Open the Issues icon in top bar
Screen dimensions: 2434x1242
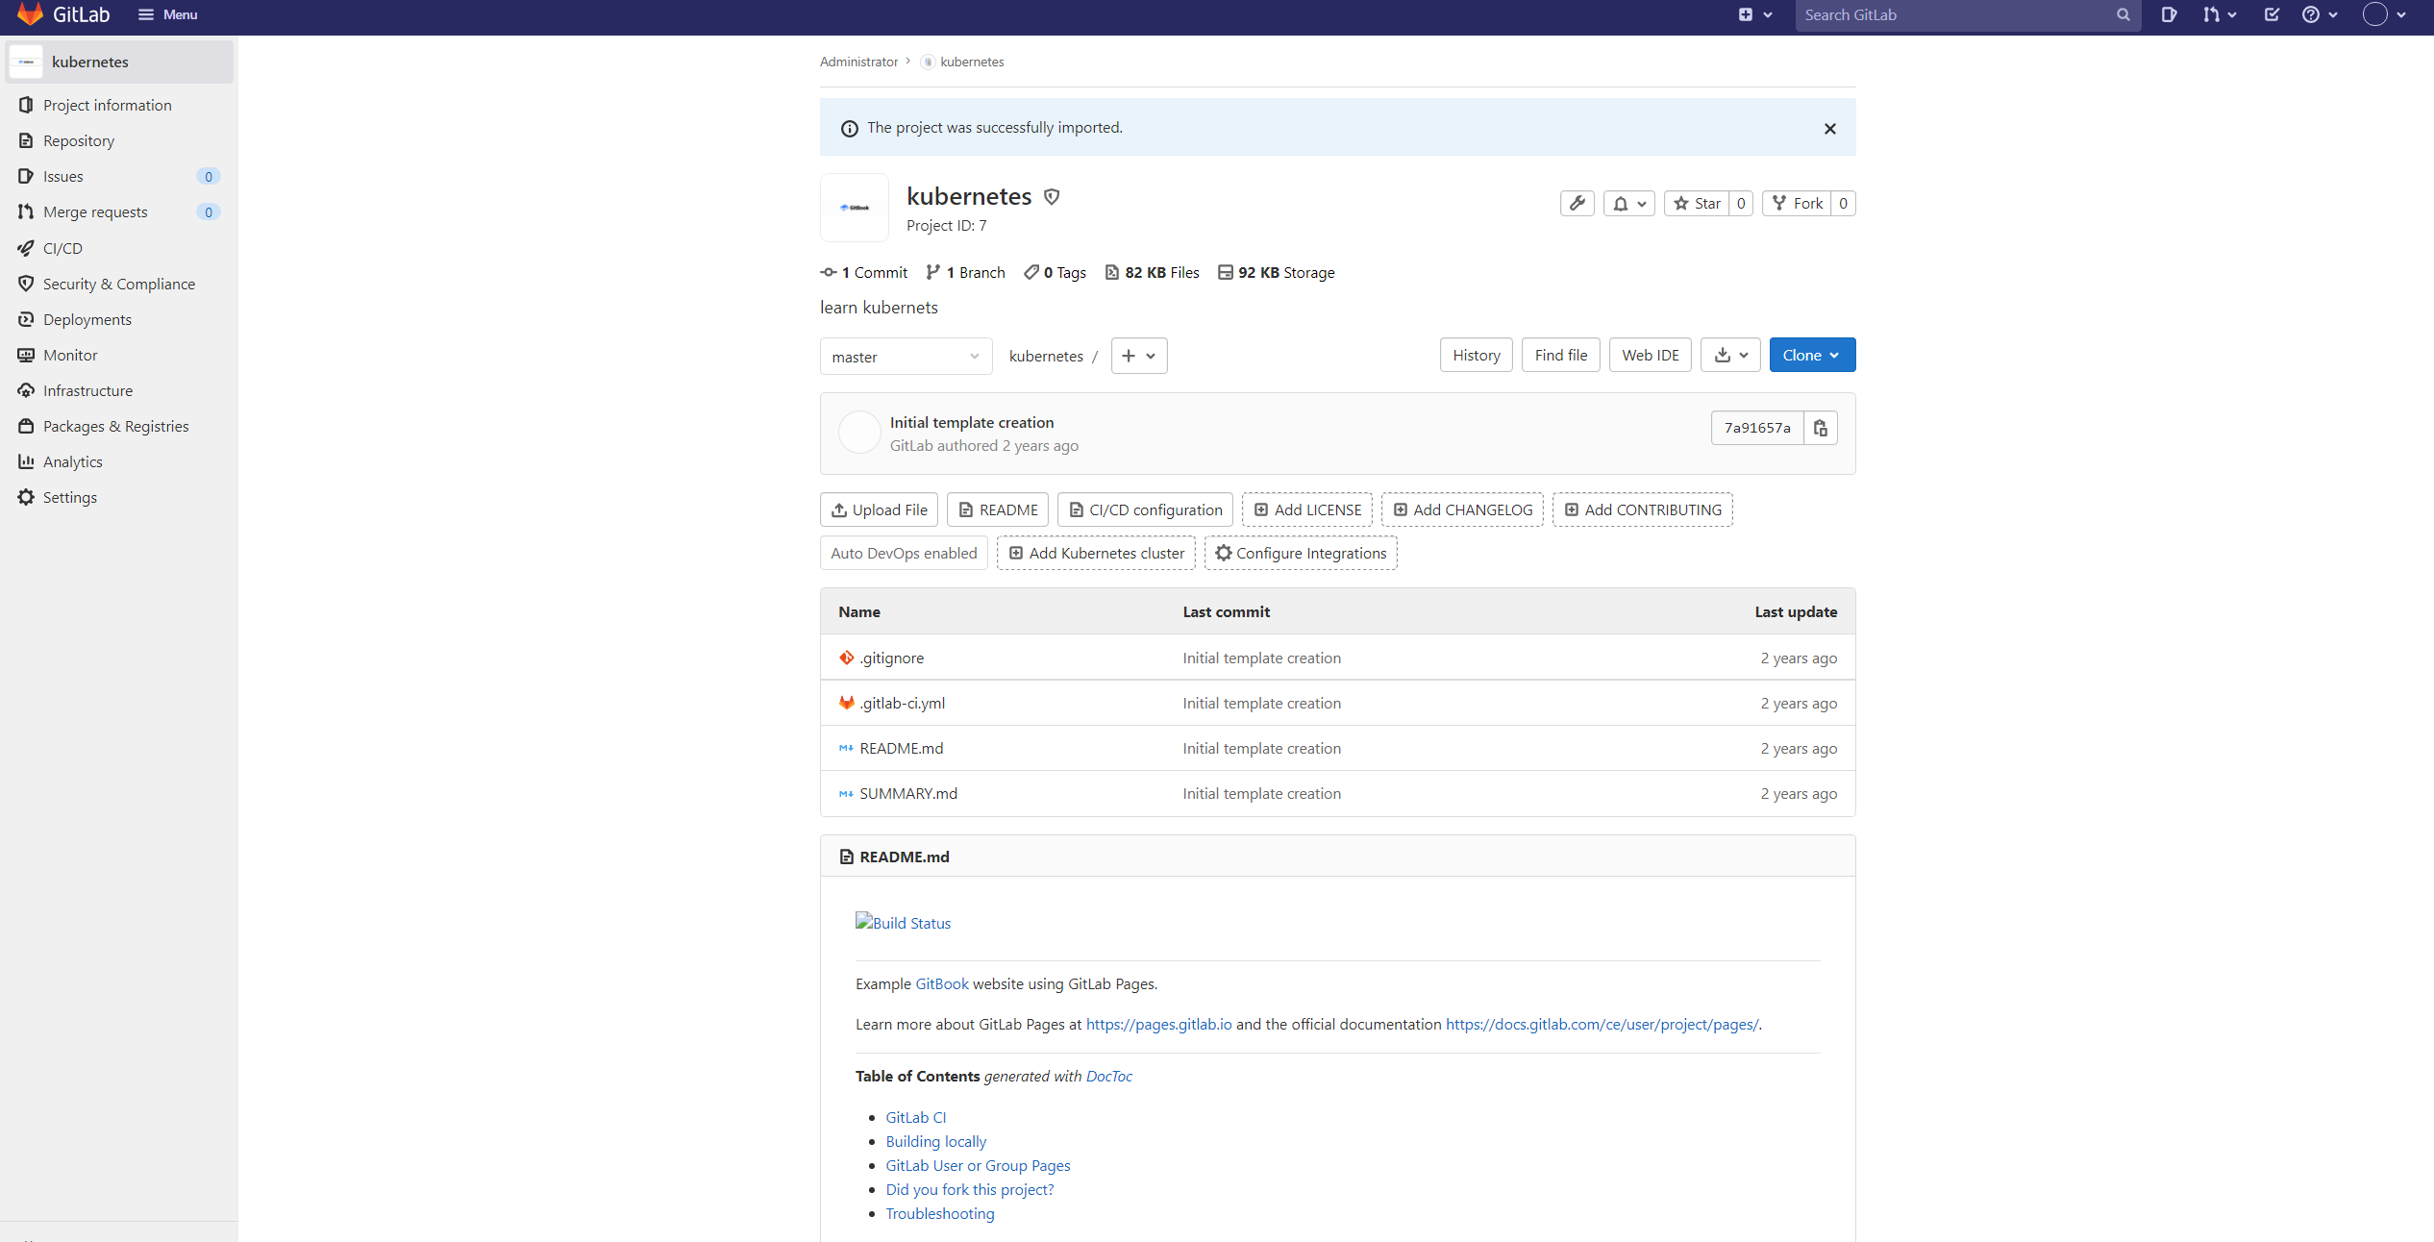coord(2169,14)
